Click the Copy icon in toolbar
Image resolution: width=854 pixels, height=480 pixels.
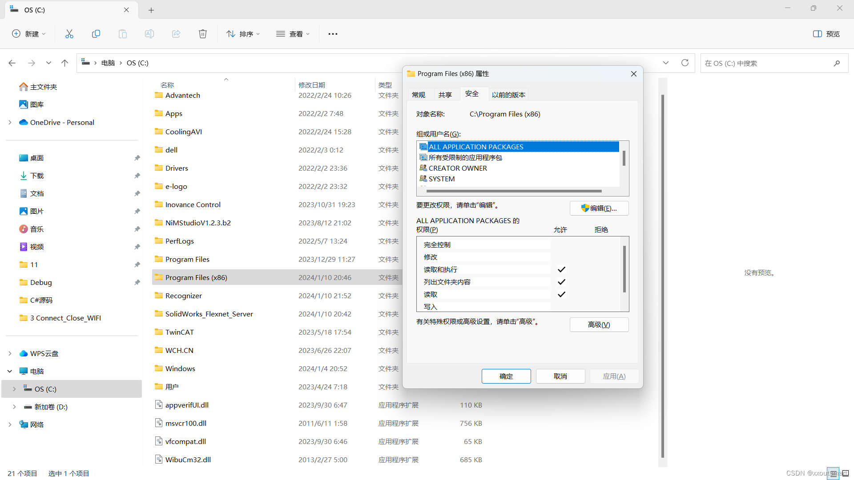[x=96, y=34]
